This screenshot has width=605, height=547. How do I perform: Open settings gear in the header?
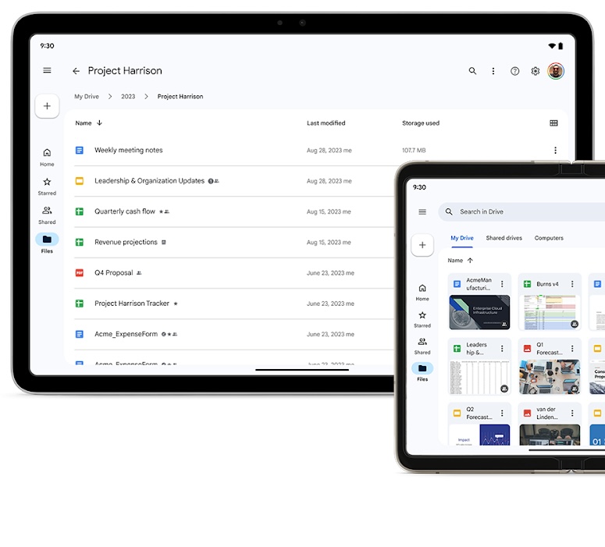point(536,71)
